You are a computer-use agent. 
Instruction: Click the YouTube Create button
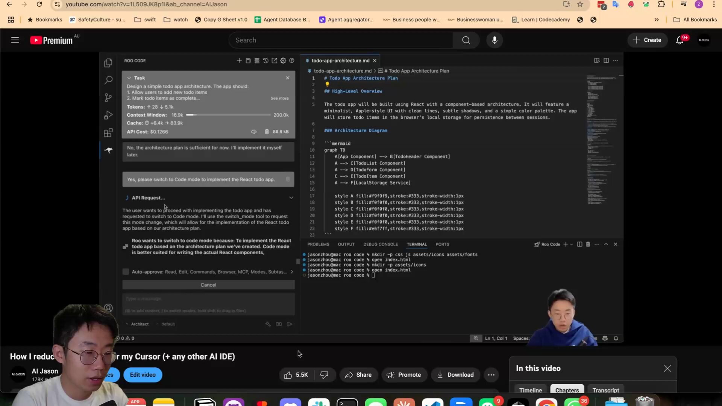(647, 40)
